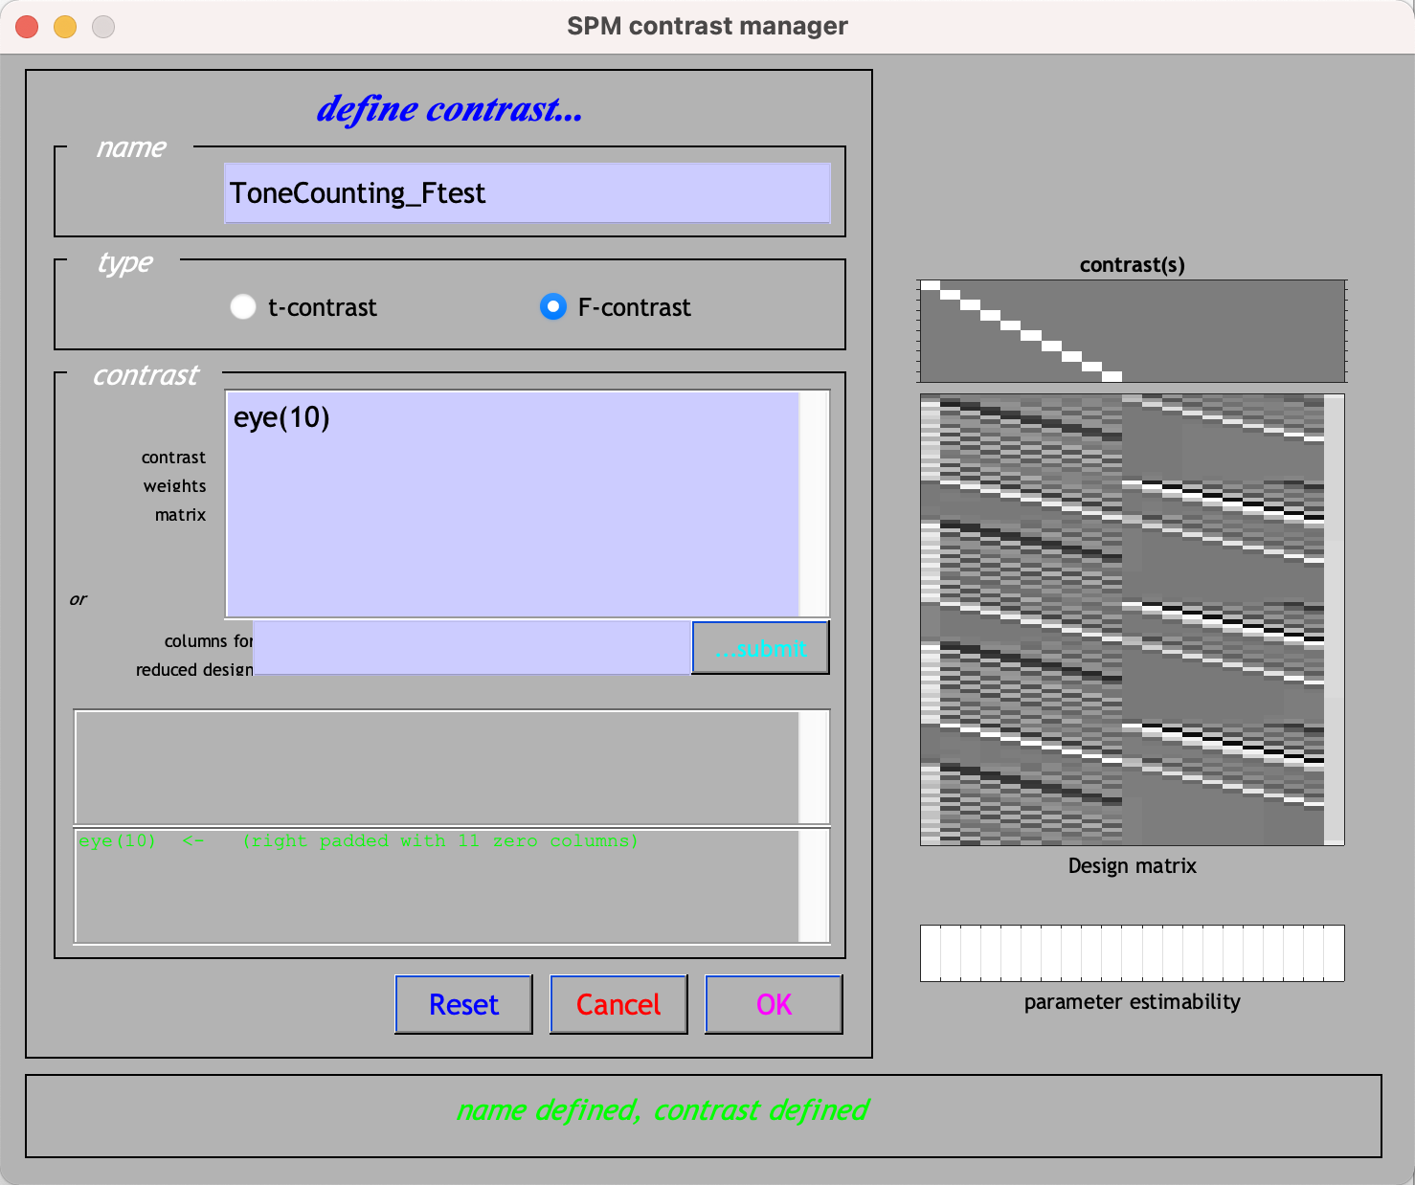Click the contrast name field ToneCounting_Ftest
The image size is (1415, 1185).
click(x=528, y=193)
